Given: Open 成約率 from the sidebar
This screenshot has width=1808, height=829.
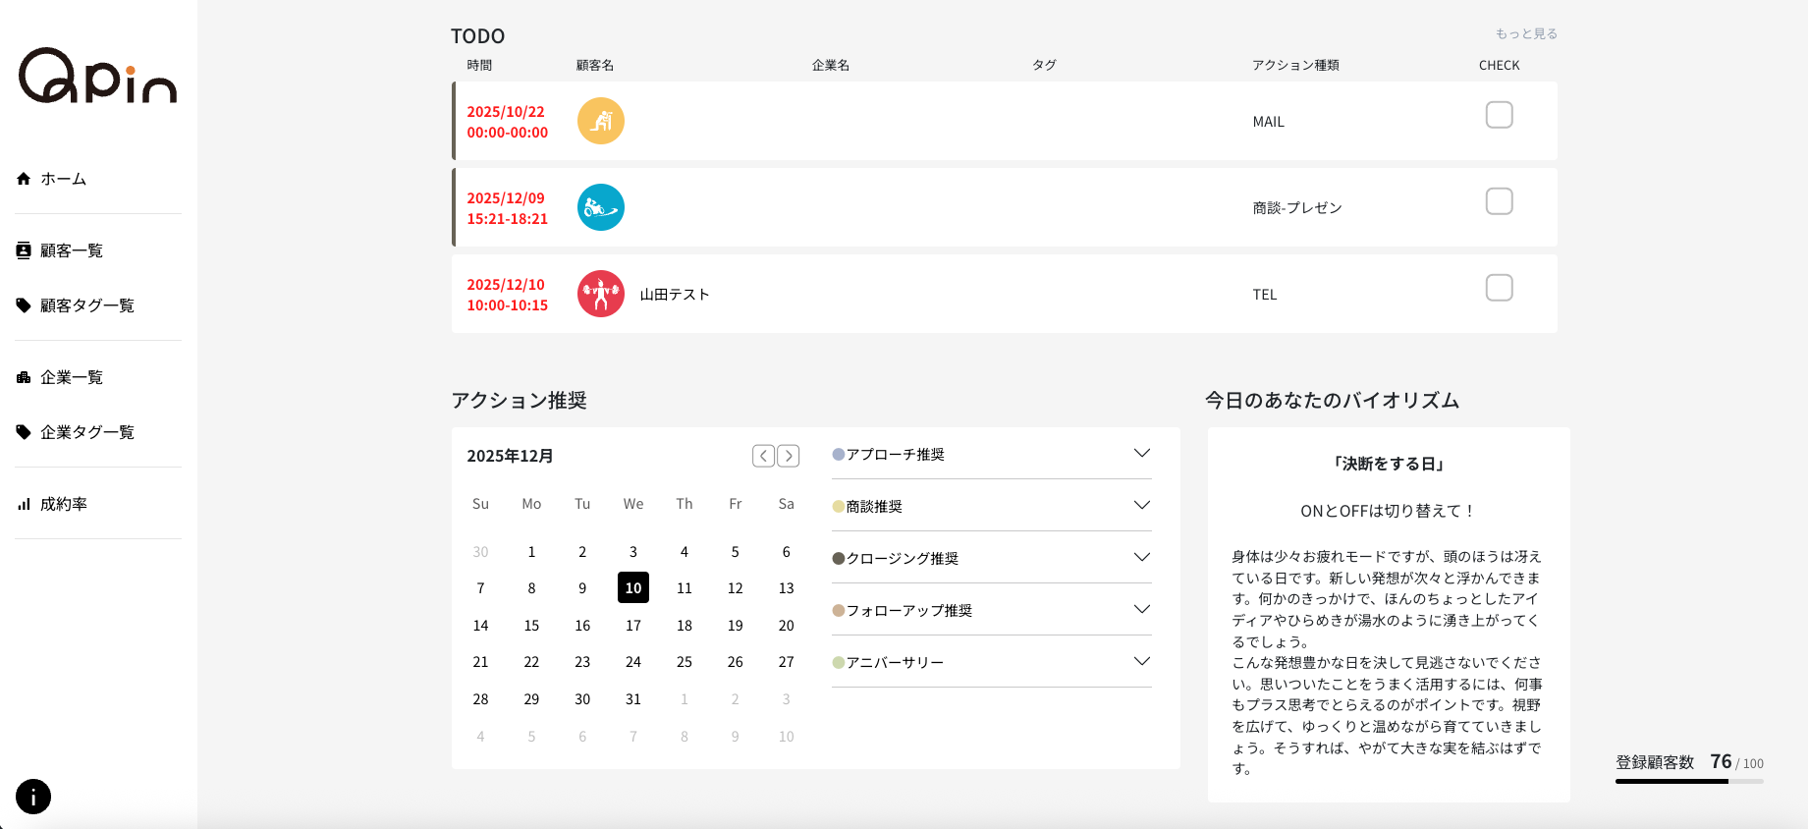Looking at the screenshot, I should point(63,504).
